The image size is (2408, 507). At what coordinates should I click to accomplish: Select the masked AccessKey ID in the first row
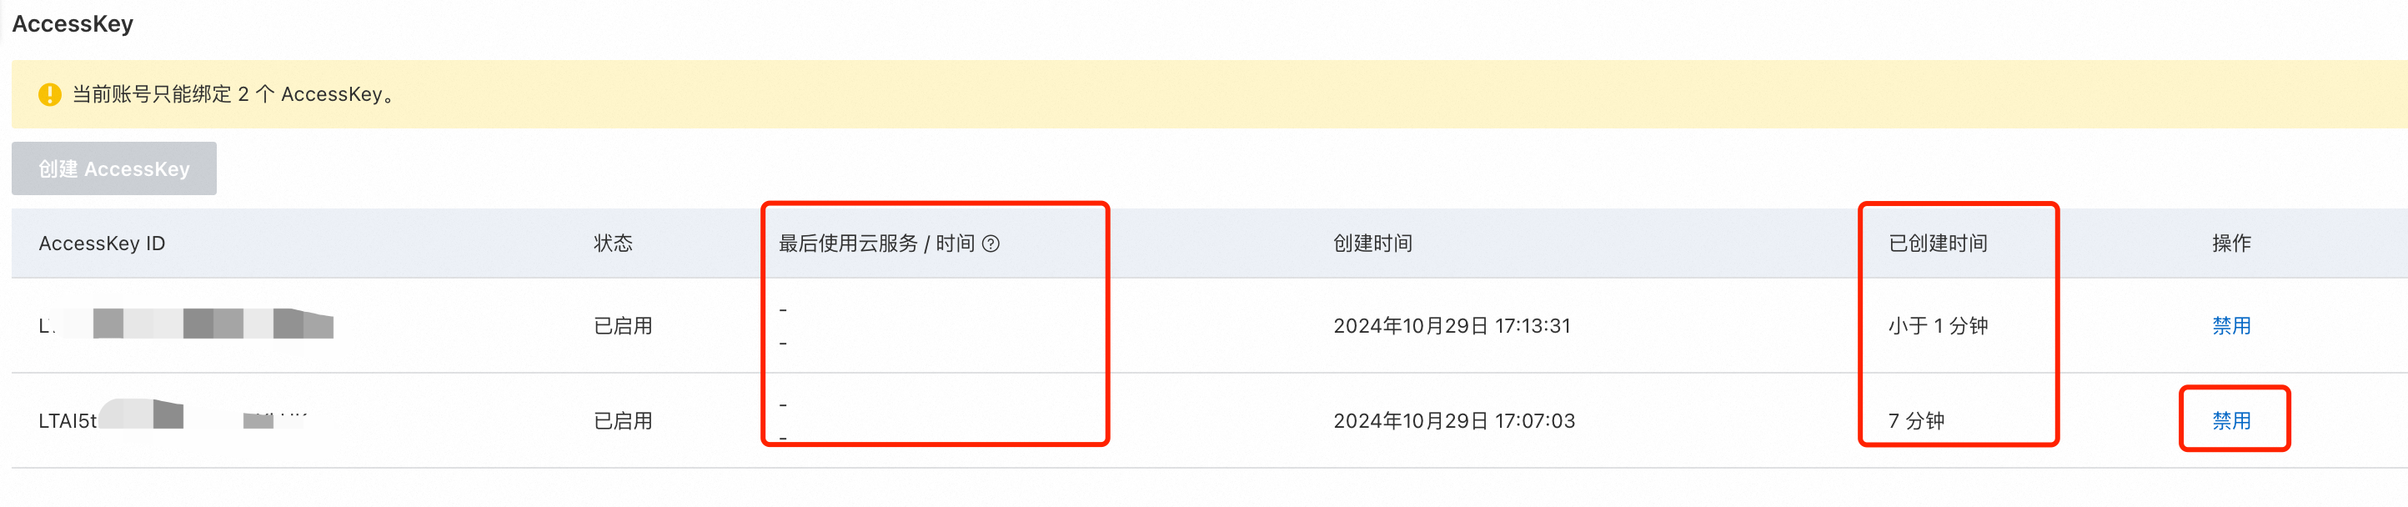pyautogui.click(x=186, y=325)
